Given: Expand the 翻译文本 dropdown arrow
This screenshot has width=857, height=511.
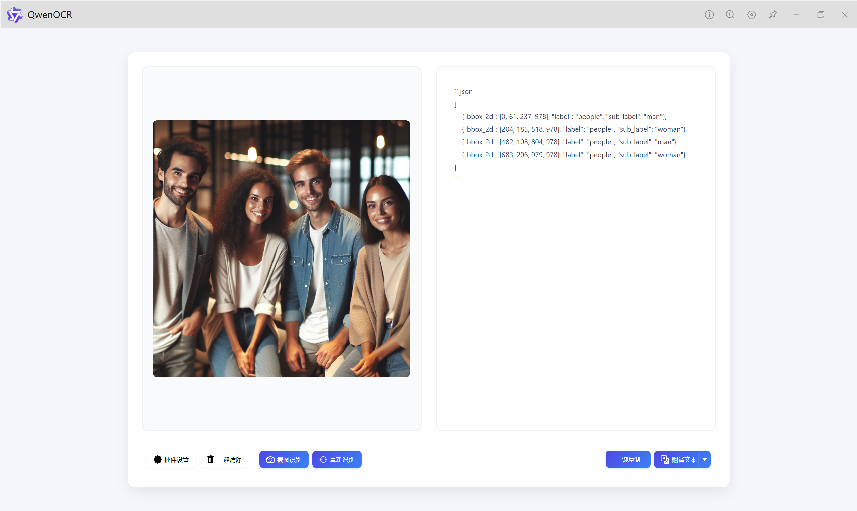Looking at the screenshot, I should (705, 459).
